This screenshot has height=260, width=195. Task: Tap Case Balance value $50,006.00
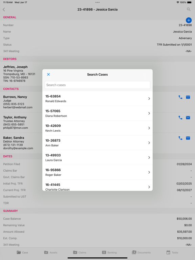pyautogui.click(x=184, y=219)
